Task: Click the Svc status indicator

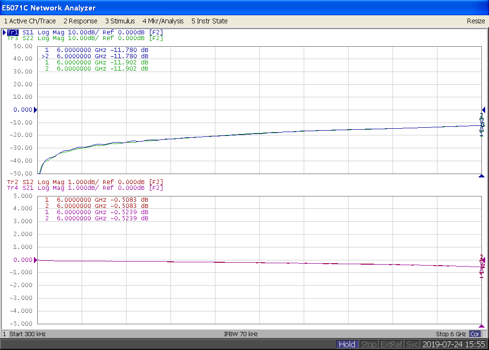Action: tap(413, 344)
